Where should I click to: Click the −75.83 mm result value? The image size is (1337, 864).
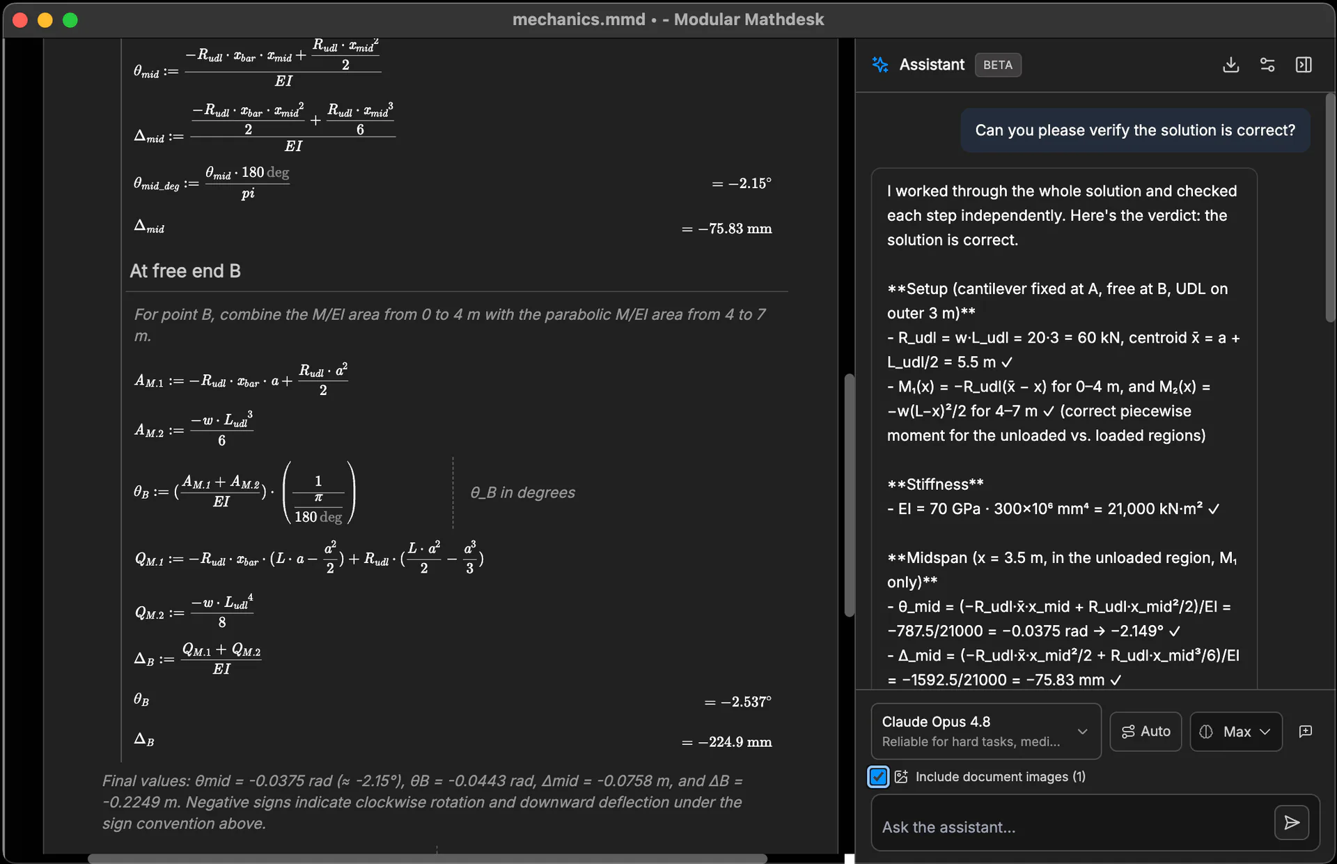[727, 229]
